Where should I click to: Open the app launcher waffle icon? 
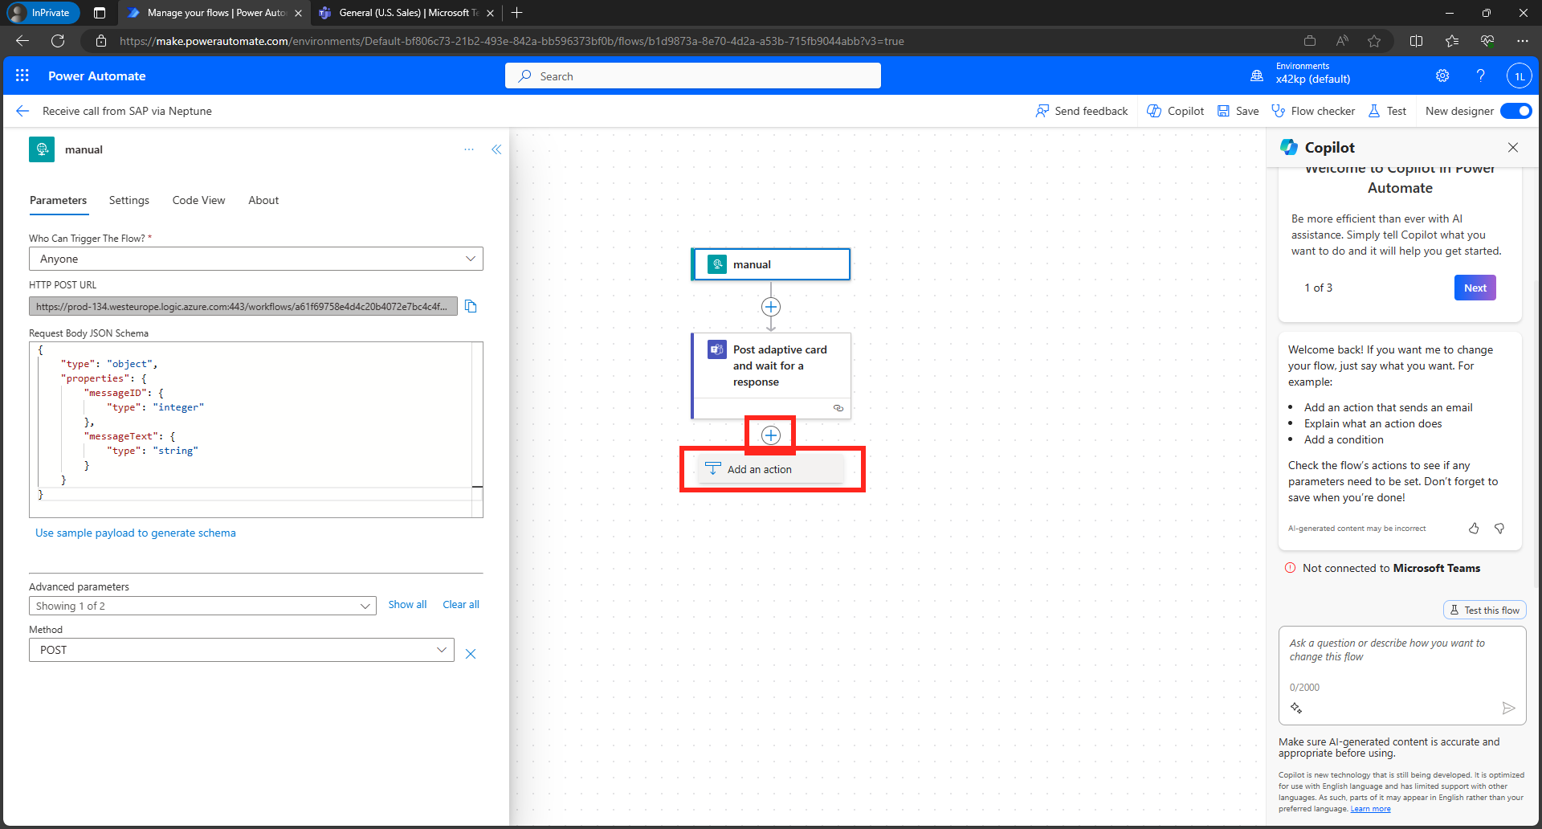[x=22, y=76]
